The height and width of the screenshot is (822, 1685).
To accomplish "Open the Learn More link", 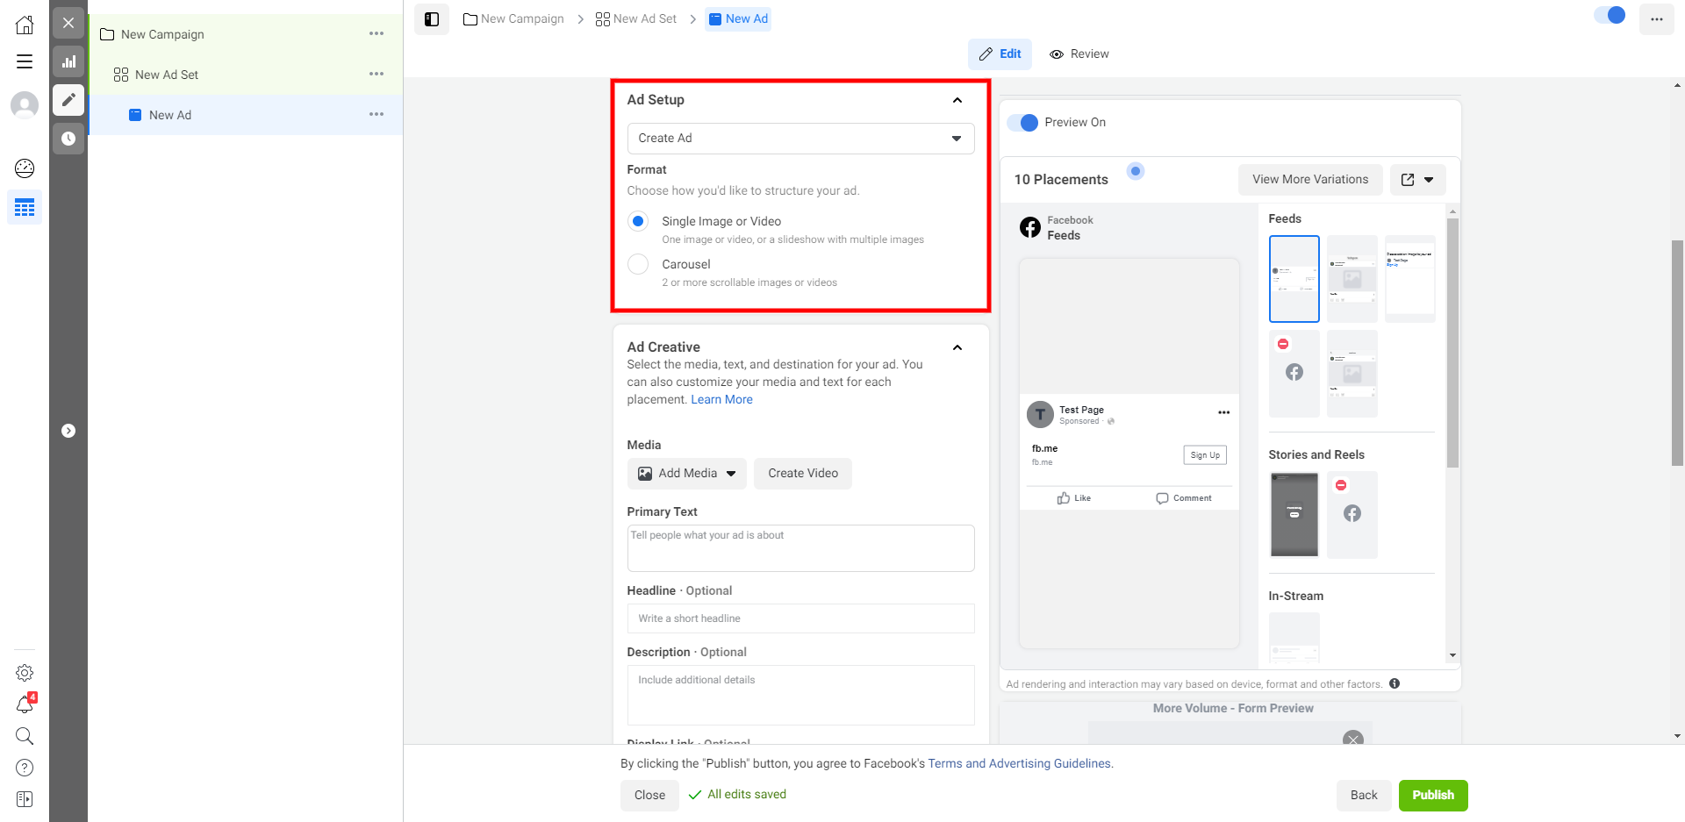I will [x=721, y=400].
